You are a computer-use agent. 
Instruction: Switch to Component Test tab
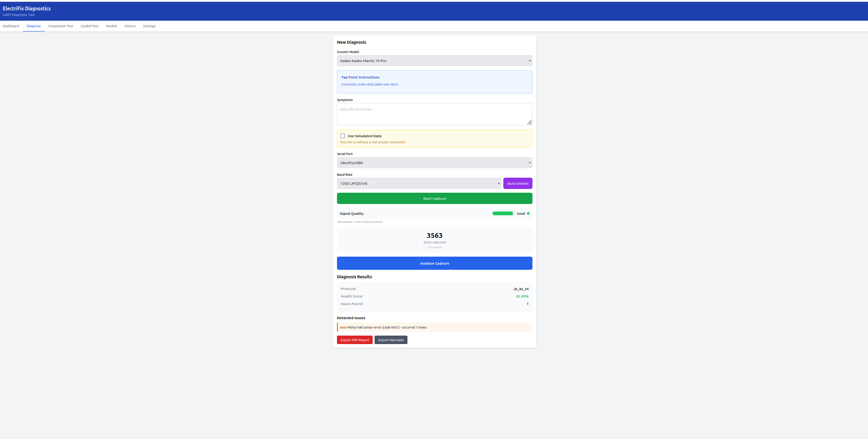(x=61, y=26)
